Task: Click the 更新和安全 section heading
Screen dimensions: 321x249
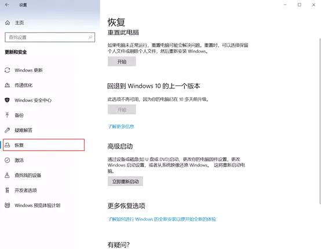Action: click(16, 52)
